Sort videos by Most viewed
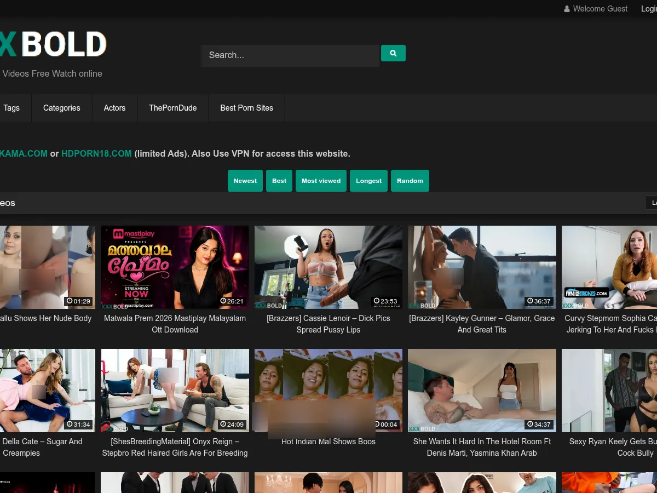 (321, 181)
